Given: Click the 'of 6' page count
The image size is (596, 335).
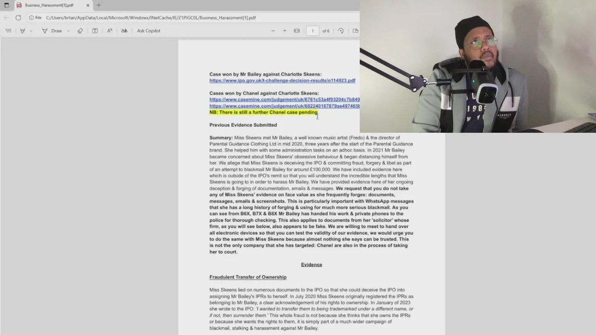Looking at the screenshot, I should pyautogui.click(x=326, y=31).
